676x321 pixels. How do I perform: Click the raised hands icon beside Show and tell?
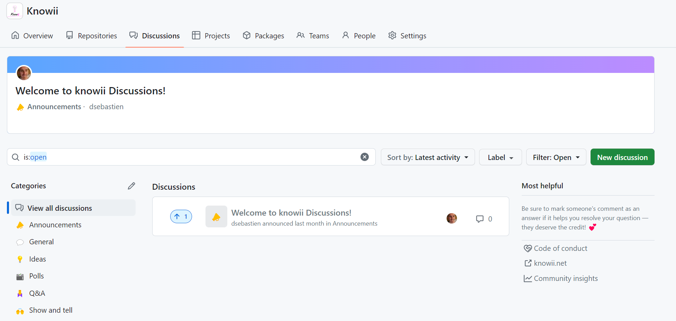point(20,311)
